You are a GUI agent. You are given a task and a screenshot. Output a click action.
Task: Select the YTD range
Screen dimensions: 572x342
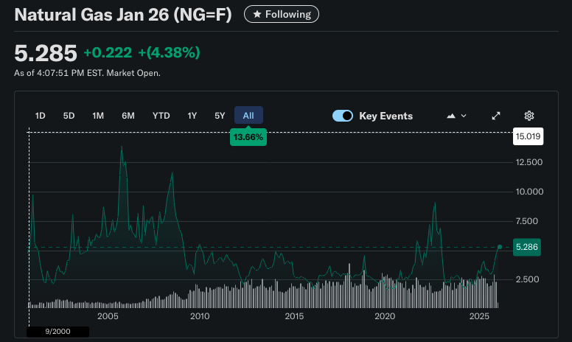[x=161, y=116]
